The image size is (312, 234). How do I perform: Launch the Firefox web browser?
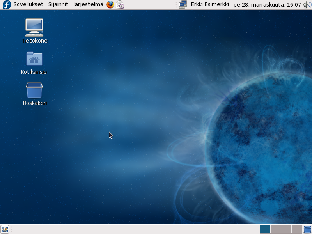pyautogui.click(x=110, y=5)
